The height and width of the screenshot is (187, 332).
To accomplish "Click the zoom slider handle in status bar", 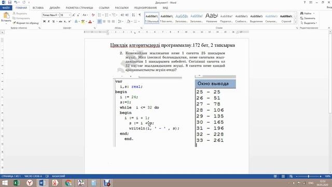I will click(x=309, y=176).
